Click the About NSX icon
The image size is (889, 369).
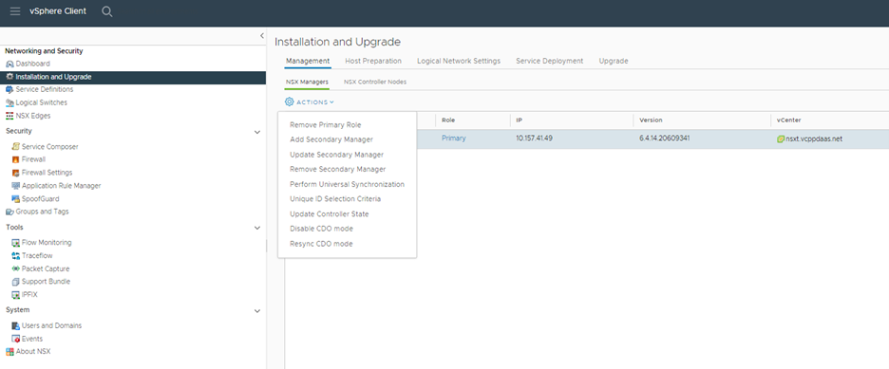[9, 352]
